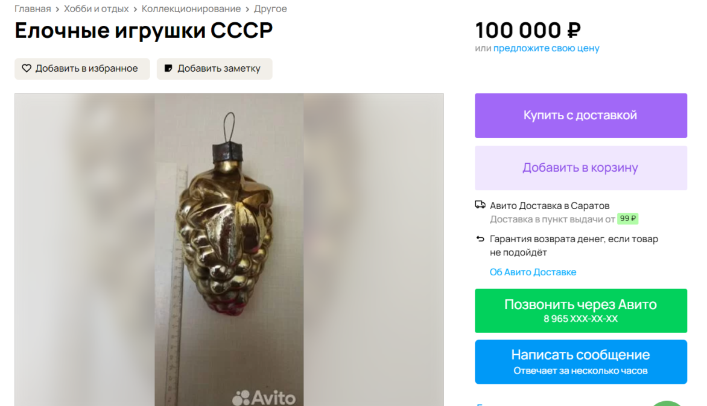This screenshot has height=406, width=707.
Task: Click the money-back return arrow icon
Action: [x=480, y=239]
